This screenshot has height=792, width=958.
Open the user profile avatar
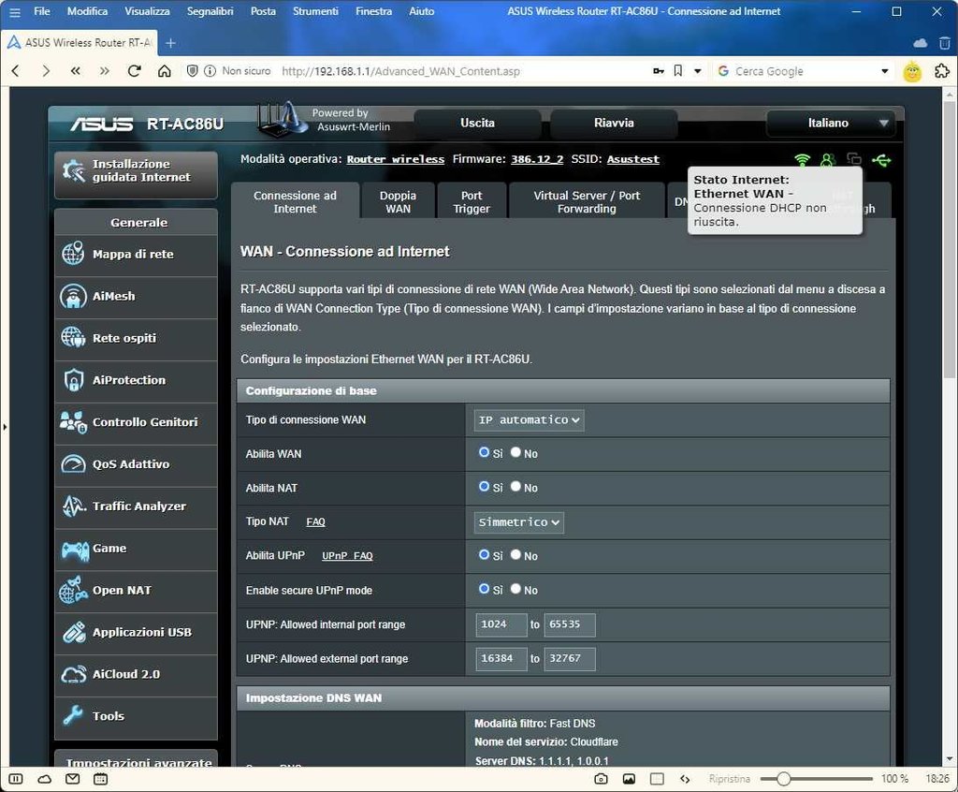(912, 71)
